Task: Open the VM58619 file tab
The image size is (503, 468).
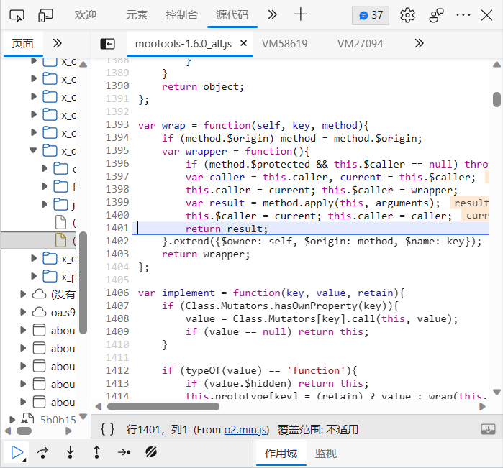Action: [284, 44]
